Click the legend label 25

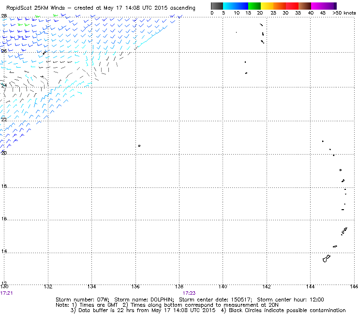273,13
